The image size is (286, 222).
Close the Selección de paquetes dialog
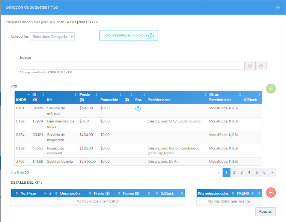278,8
